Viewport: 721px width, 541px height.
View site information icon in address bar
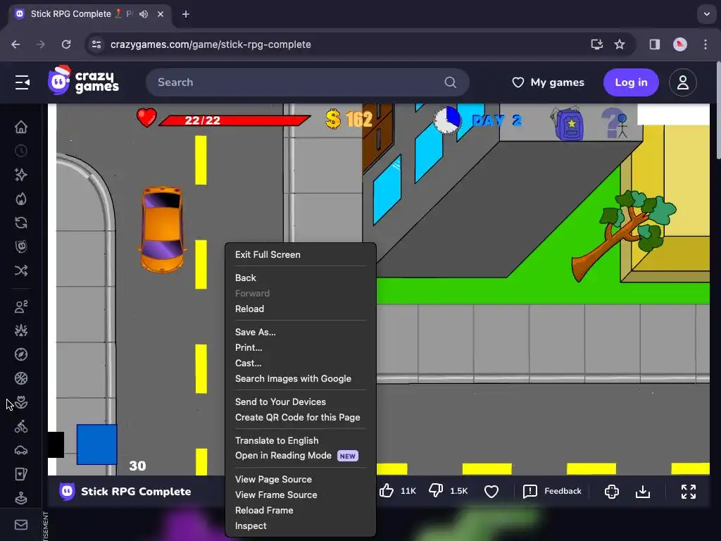[x=96, y=44]
